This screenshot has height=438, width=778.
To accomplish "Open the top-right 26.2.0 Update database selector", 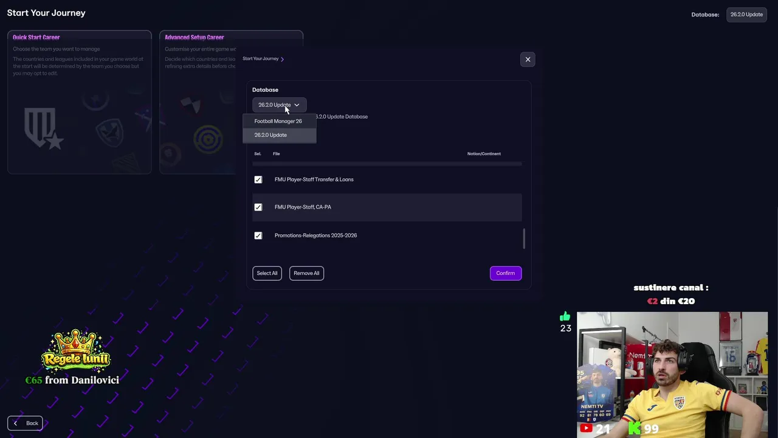I will pos(746,15).
